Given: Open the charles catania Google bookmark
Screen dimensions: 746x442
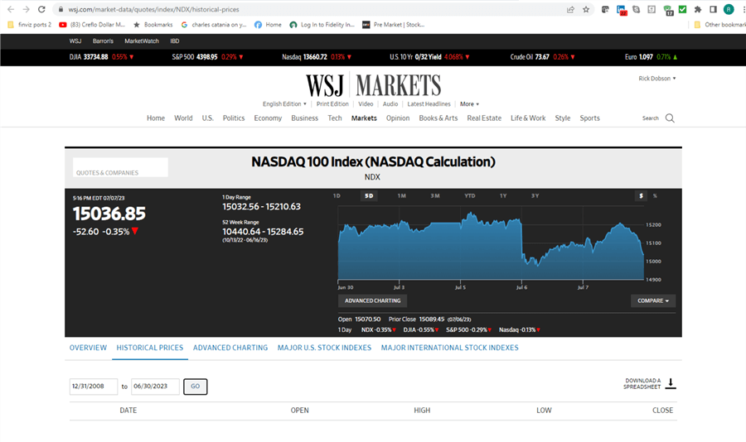Looking at the screenshot, I should [x=214, y=24].
